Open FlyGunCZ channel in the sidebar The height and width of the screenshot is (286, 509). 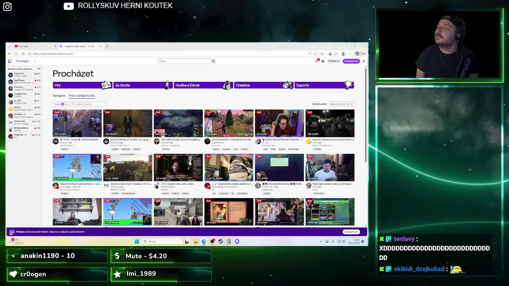tap(24, 75)
